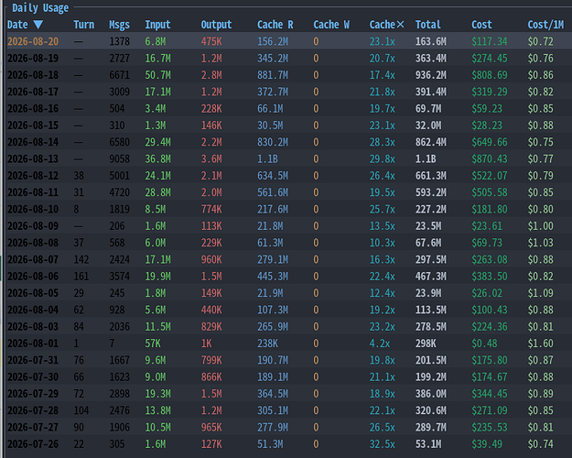The width and height of the screenshot is (572, 458).
Task: Click the $39.49 cost value
Action: pos(487,444)
